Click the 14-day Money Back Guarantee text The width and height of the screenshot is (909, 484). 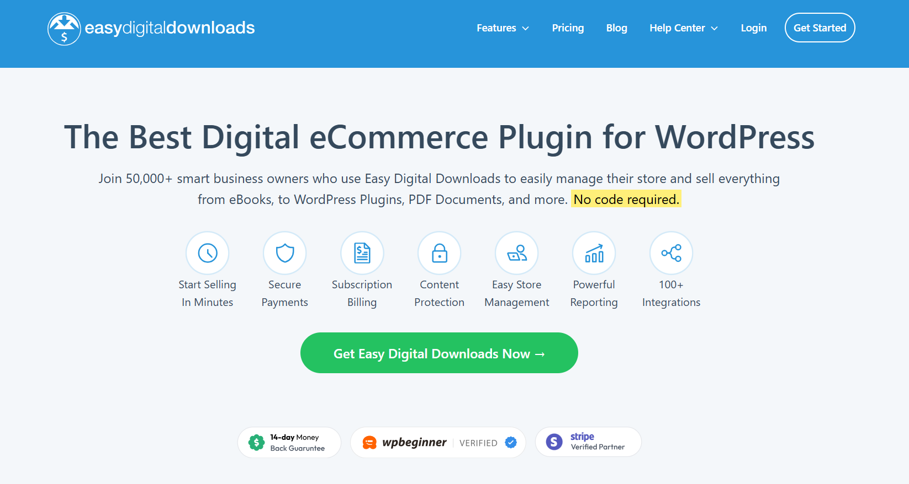pyautogui.click(x=297, y=443)
